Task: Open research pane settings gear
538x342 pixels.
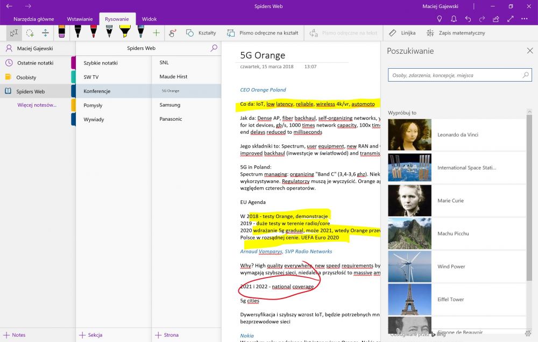Action: (528, 333)
